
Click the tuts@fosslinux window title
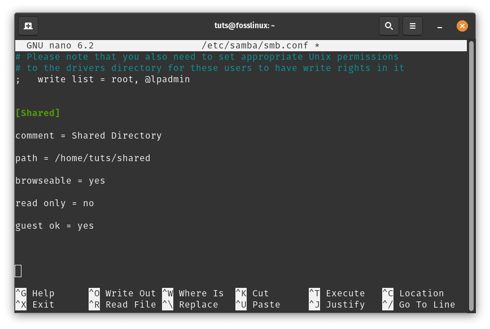click(244, 25)
